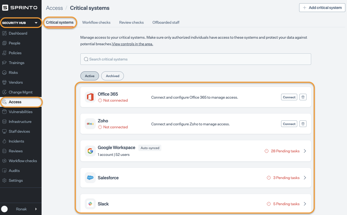
Task: Click the Slack system name
Action: 103,204
